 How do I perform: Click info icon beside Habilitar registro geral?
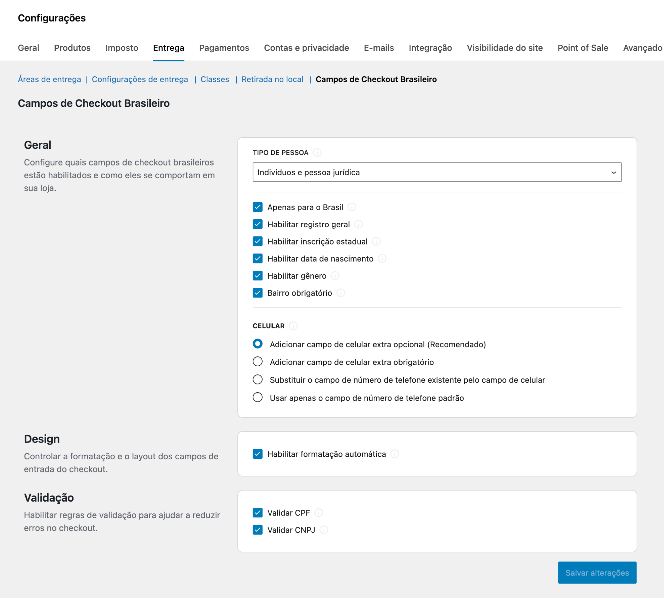(358, 224)
